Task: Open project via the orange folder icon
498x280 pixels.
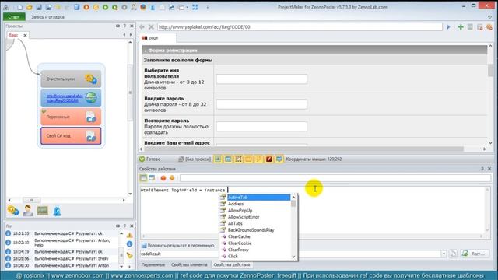Action: coord(30,7)
